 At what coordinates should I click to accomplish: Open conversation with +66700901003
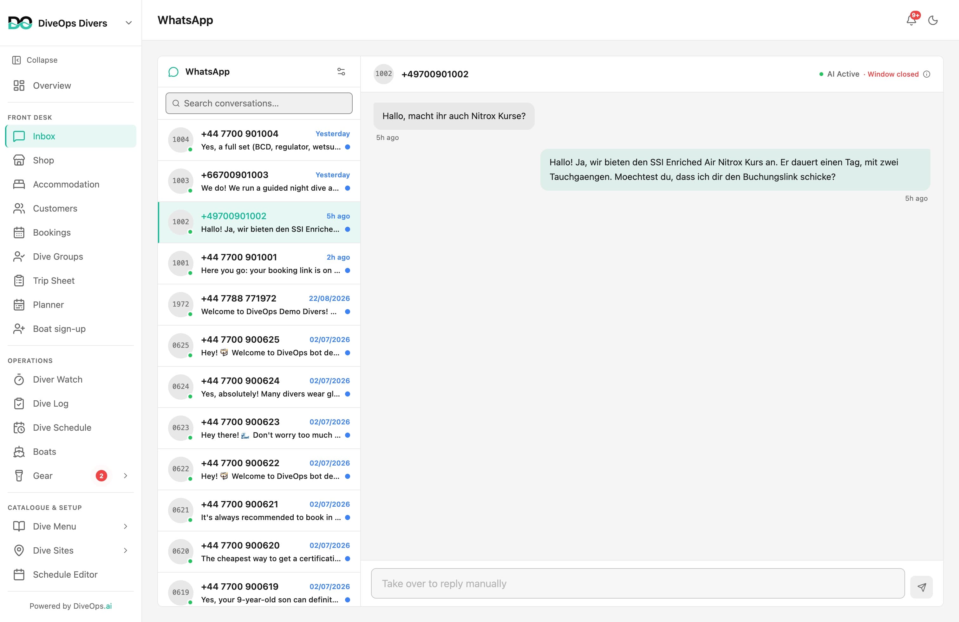point(259,181)
